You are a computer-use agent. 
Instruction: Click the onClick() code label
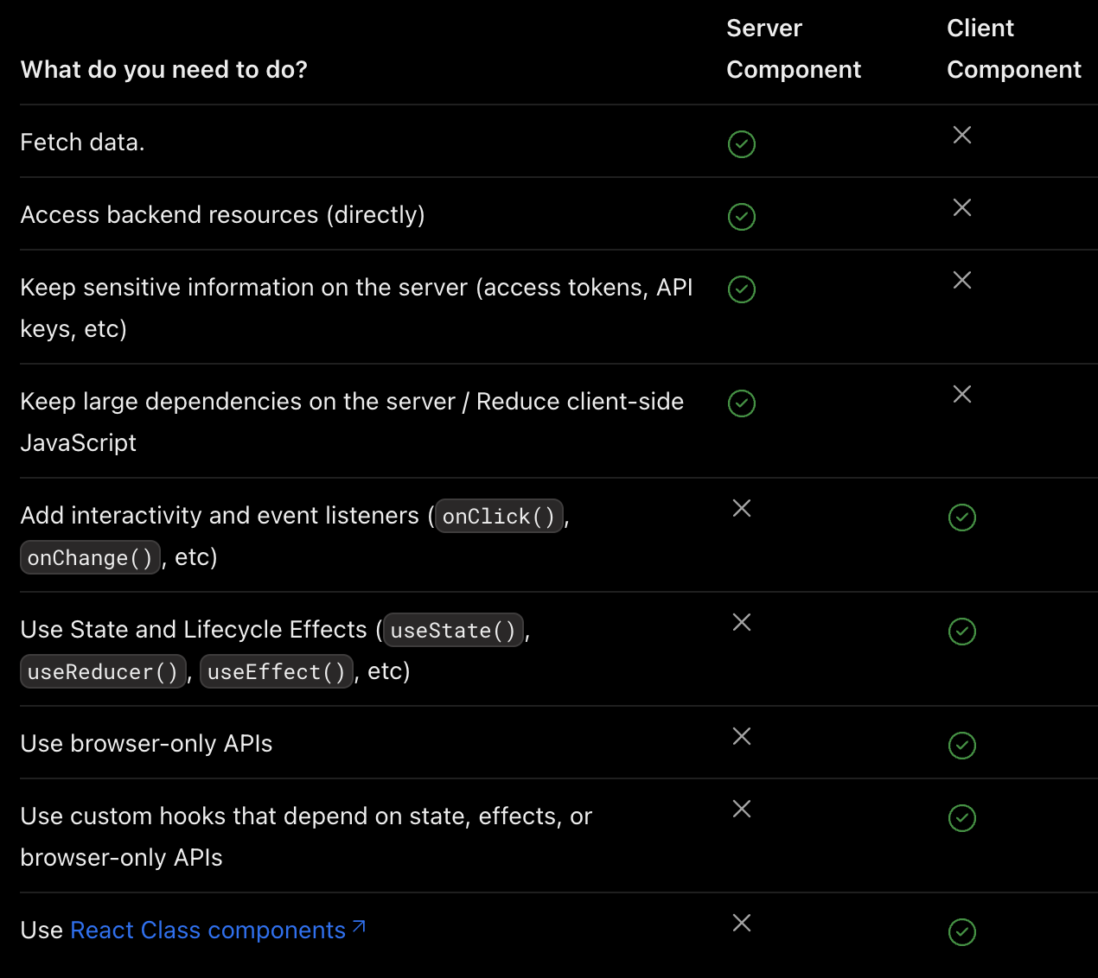click(x=499, y=517)
